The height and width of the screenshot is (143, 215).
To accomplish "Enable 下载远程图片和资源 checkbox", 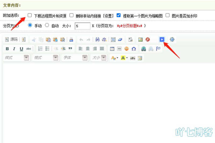I will point(30,15).
